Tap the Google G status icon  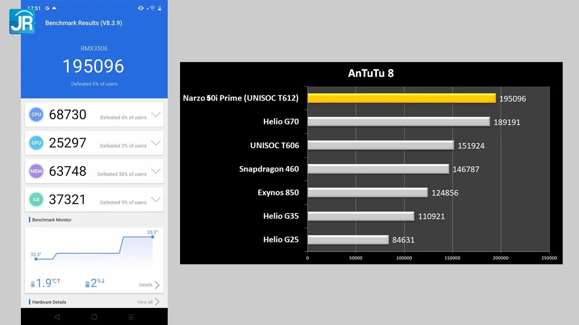pos(47,8)
